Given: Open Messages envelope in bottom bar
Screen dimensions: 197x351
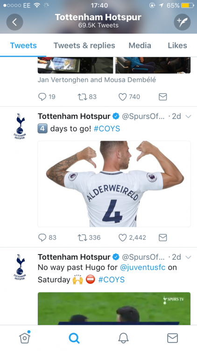Looking at the screenshot, I should (172, 338).
